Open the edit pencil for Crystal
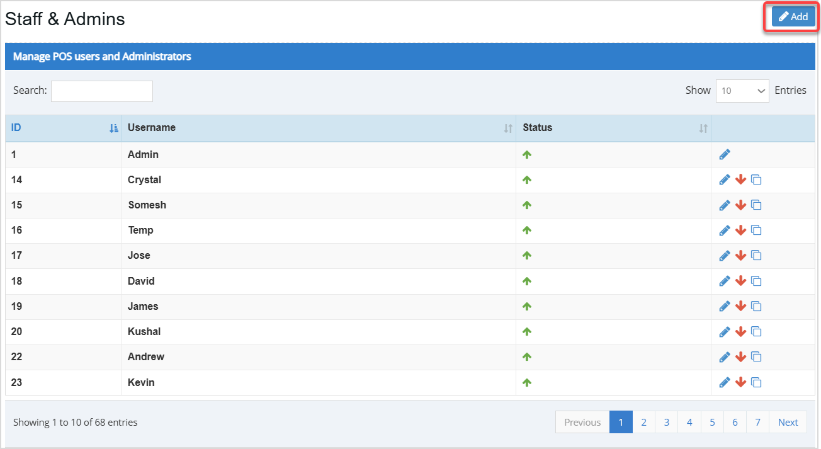 (724, 179)
